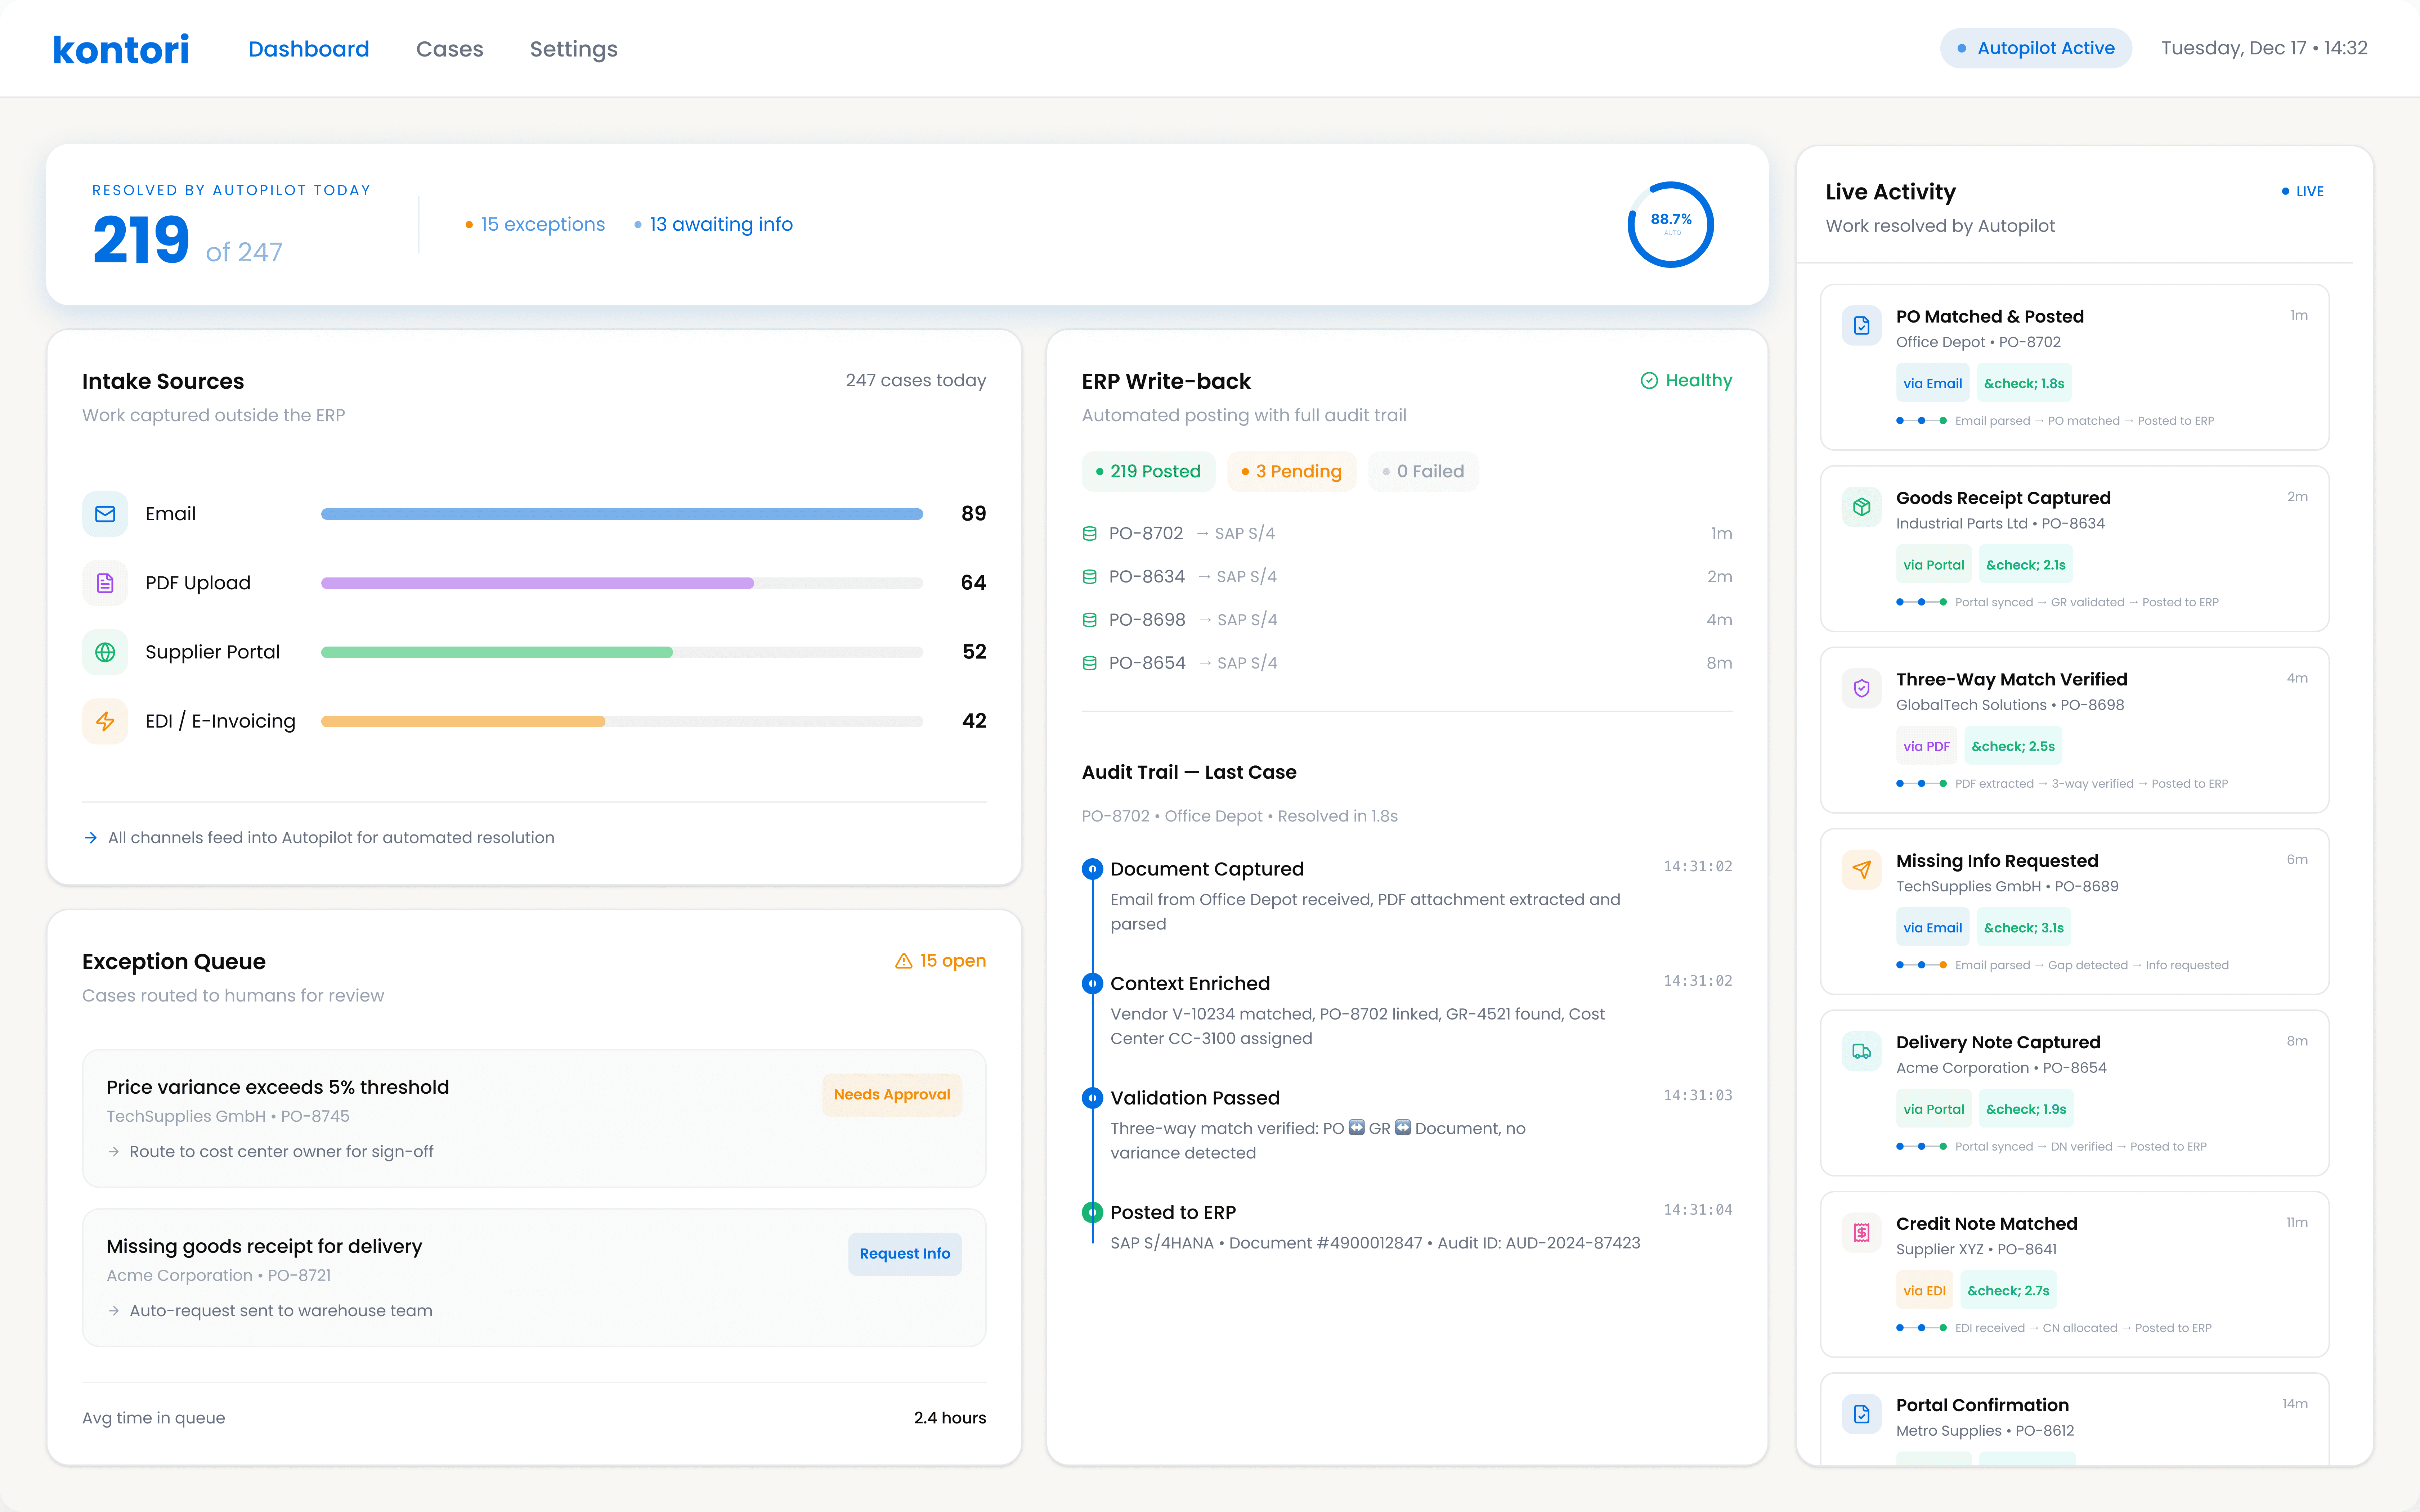Toggle the Autopilot Active pill
The height and width of the screenshot is (1512, 2420).
[2036, 47]
